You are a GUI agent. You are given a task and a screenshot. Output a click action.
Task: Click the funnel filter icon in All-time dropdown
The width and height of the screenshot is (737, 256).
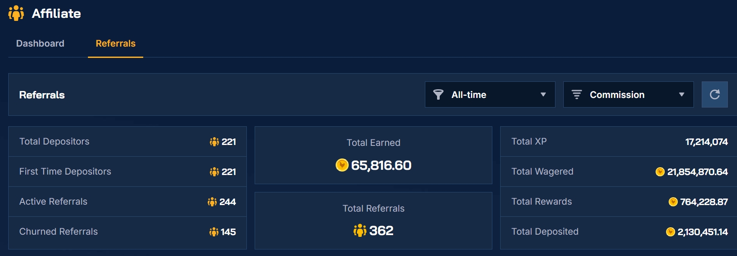(438, 94)
